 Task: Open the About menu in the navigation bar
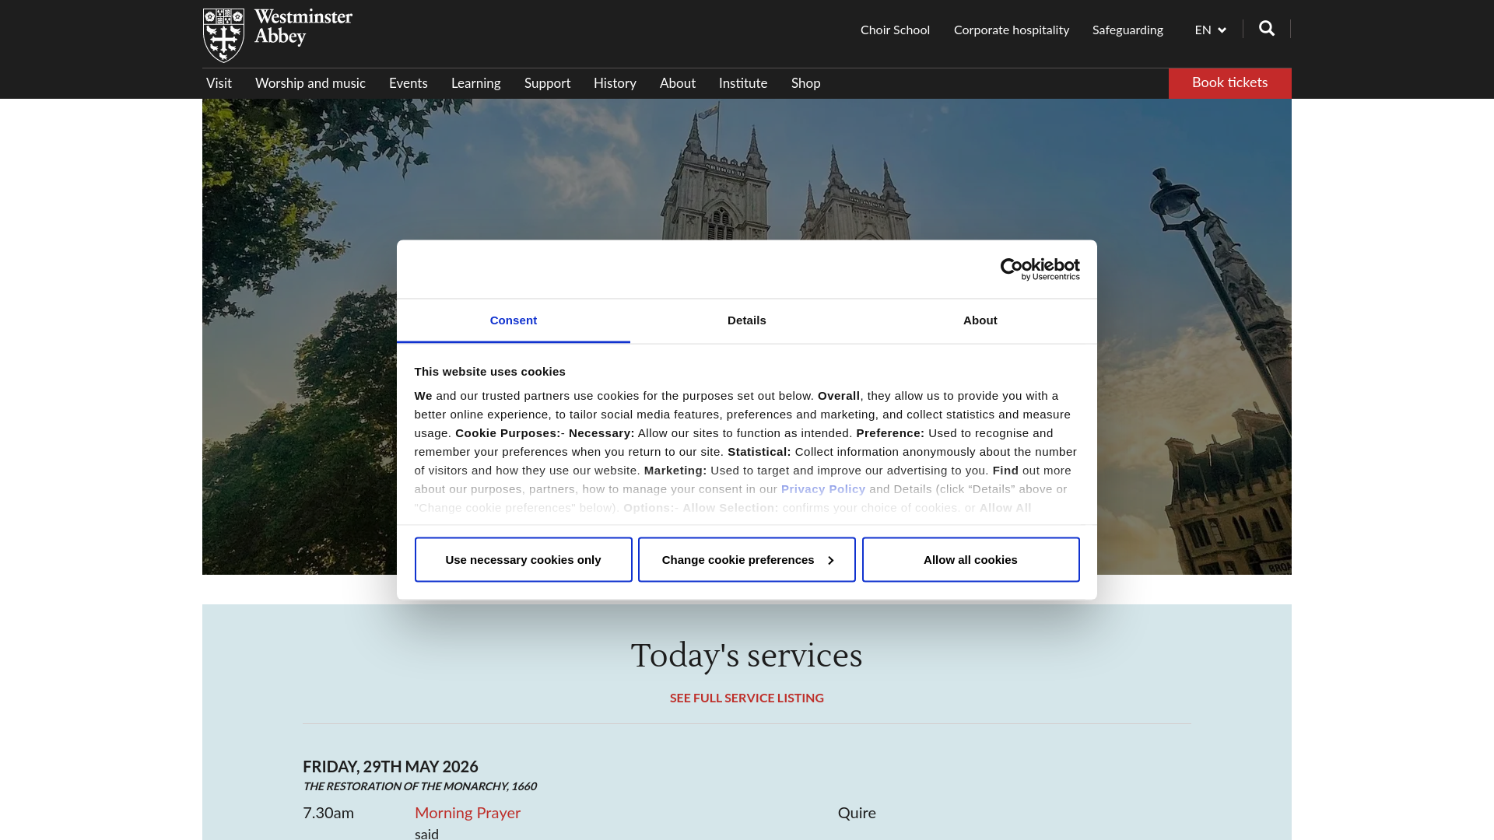[x=678, y=83]
